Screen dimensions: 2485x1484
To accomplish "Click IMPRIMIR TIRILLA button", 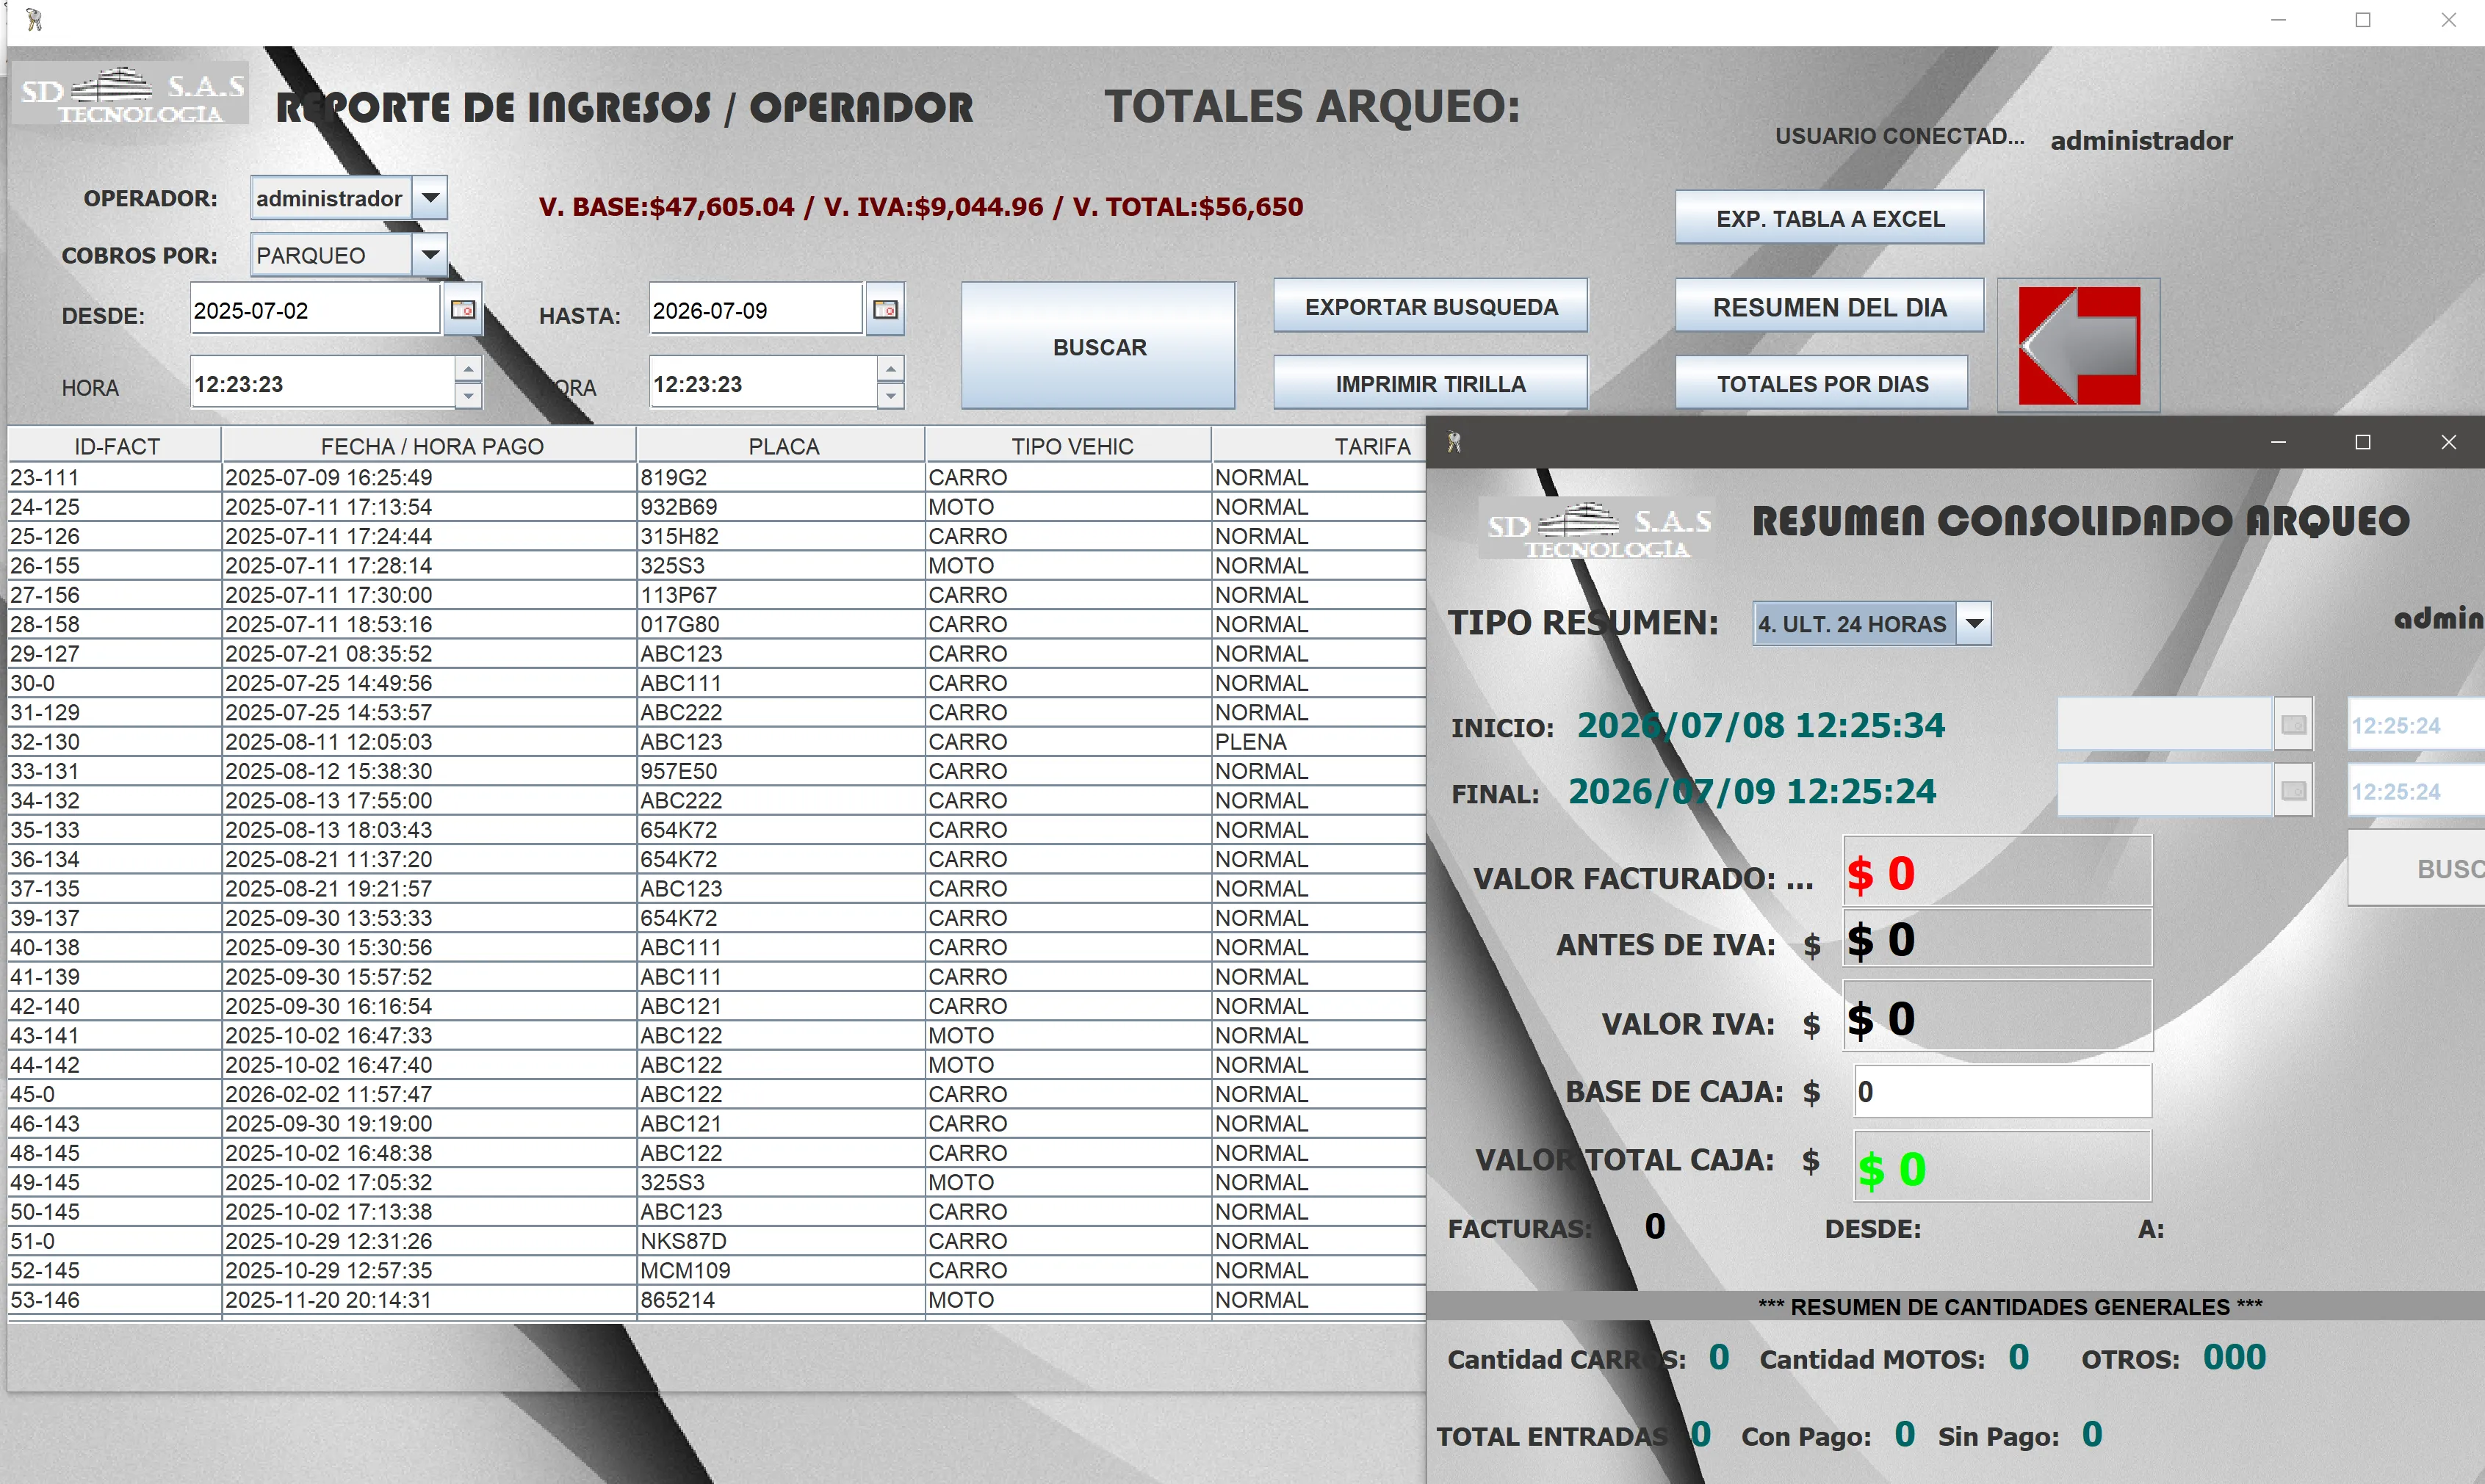I will pyautogui.click(x=1431, y=383).
